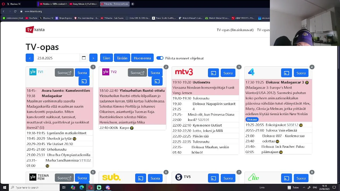Toggle the Piilota menneet ohjelmat switch
Image resolution: width=340 pixels, height=191 pixels.
[160, 58]
